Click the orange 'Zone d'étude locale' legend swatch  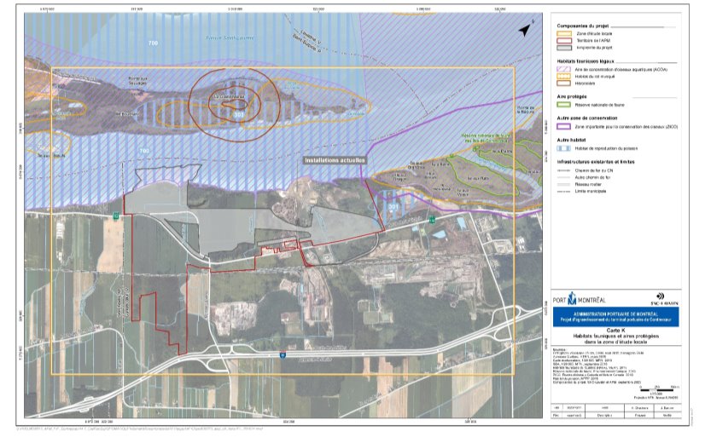click(x=564, y=34)
